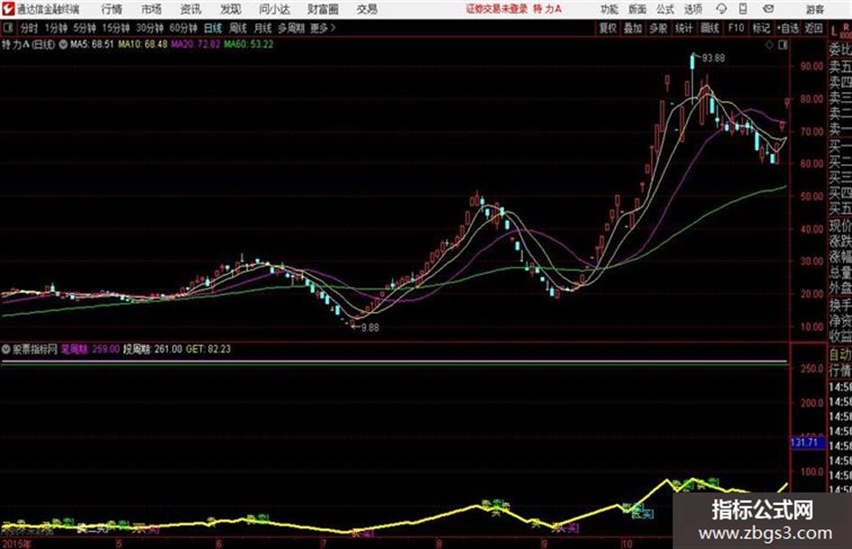
Task: Click the mobile phone icon
Action: (743, 9)
